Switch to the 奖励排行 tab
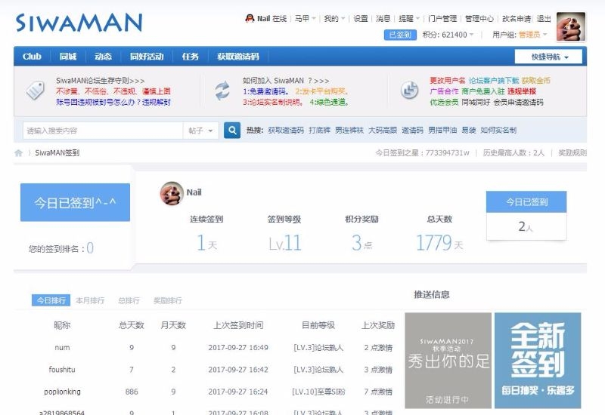605x415 pixels. tap(167, 300)
